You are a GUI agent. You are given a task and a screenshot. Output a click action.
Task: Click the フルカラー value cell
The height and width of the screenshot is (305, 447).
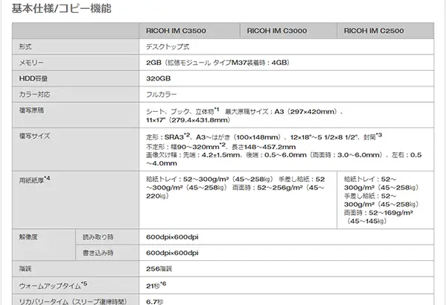coord(287,95)
